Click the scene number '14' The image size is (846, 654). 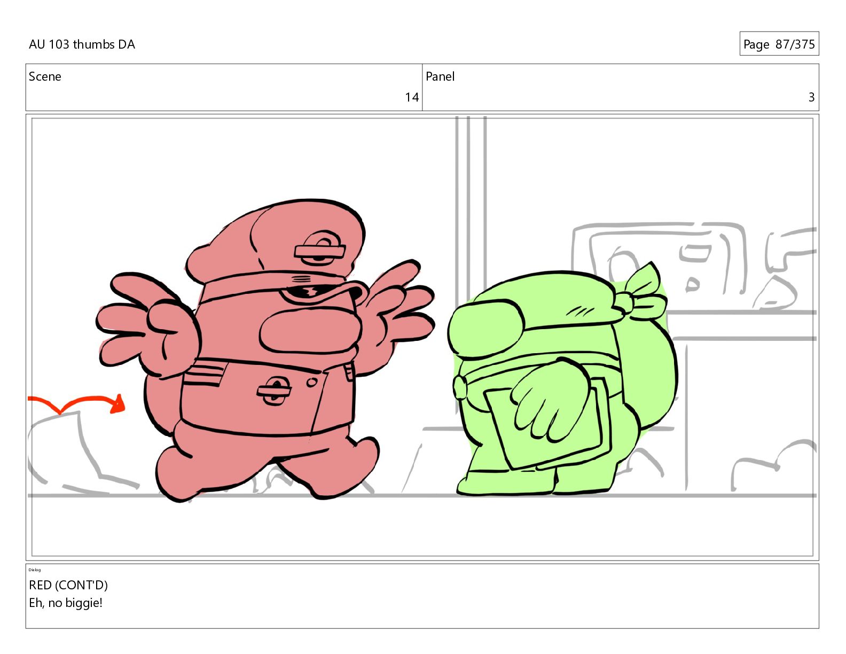(412, 97)
